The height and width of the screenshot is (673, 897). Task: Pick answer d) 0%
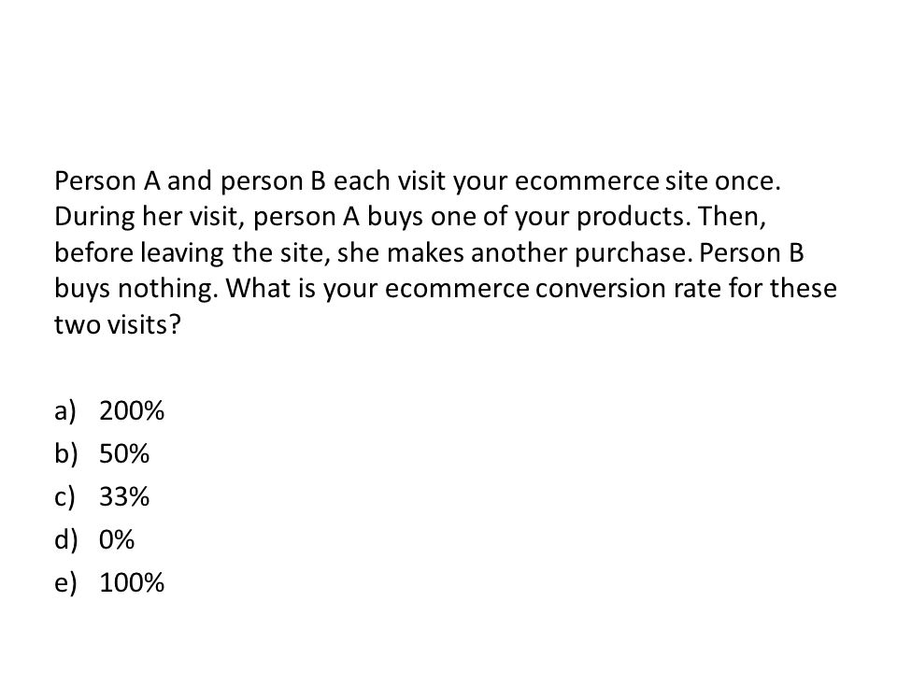(94, 539)
